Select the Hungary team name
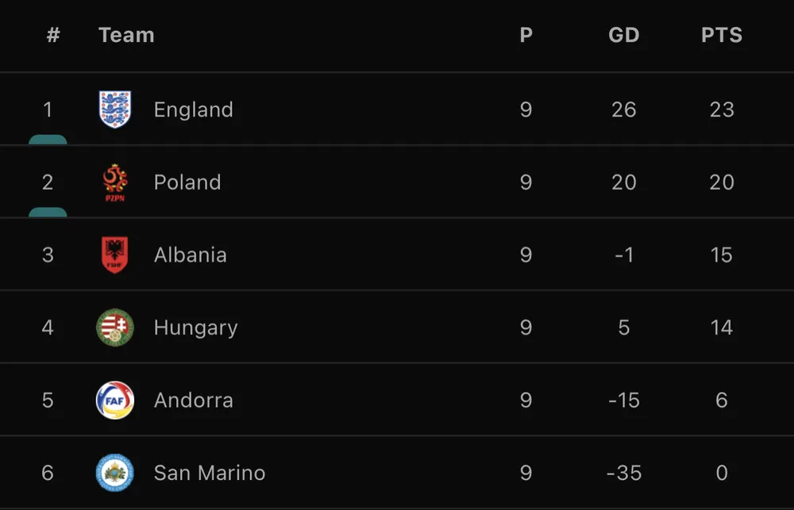The image size is (794, 510). (195, 328)
